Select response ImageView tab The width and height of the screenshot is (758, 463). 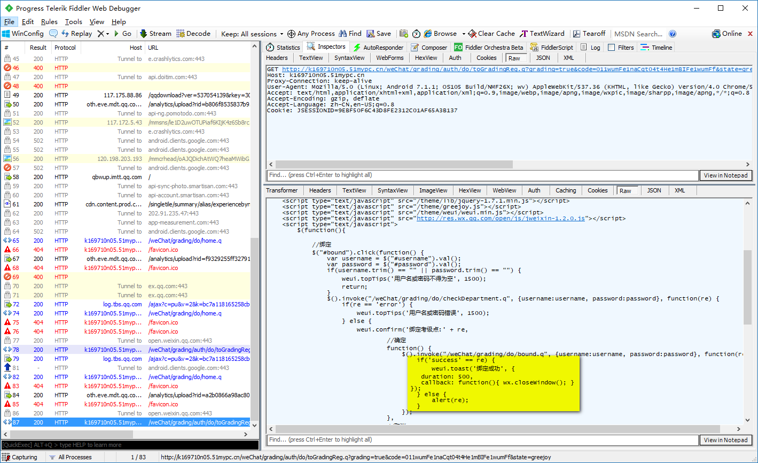pos(433,190)
